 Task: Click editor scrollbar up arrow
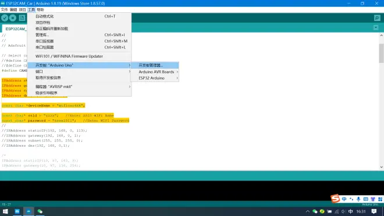coord(381,36)
